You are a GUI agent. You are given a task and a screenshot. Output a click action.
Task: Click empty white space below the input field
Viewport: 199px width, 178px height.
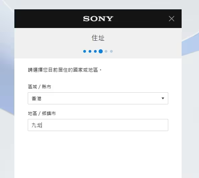click(98, 154)
